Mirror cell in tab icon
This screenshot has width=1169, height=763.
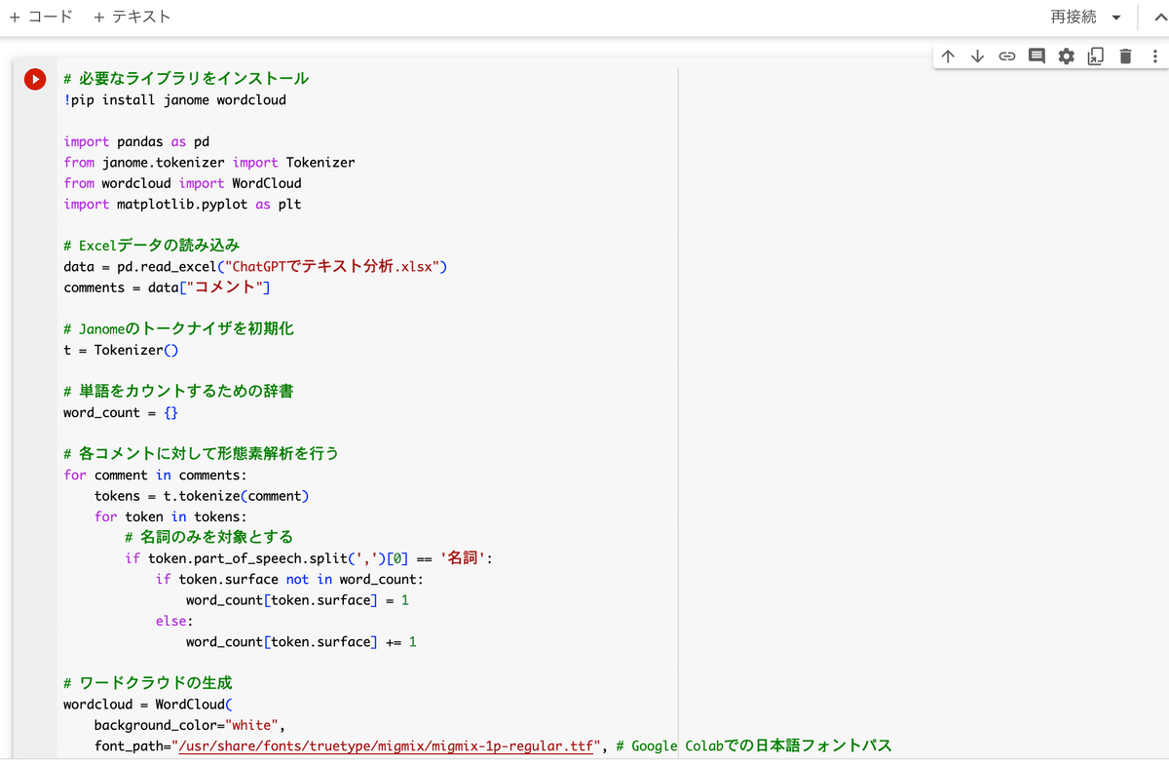tap(1096, 57)
